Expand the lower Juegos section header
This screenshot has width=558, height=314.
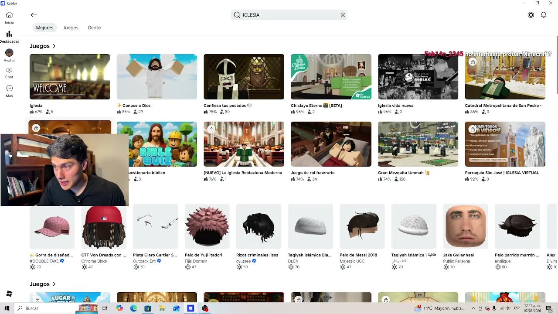[x=43, y=284]
